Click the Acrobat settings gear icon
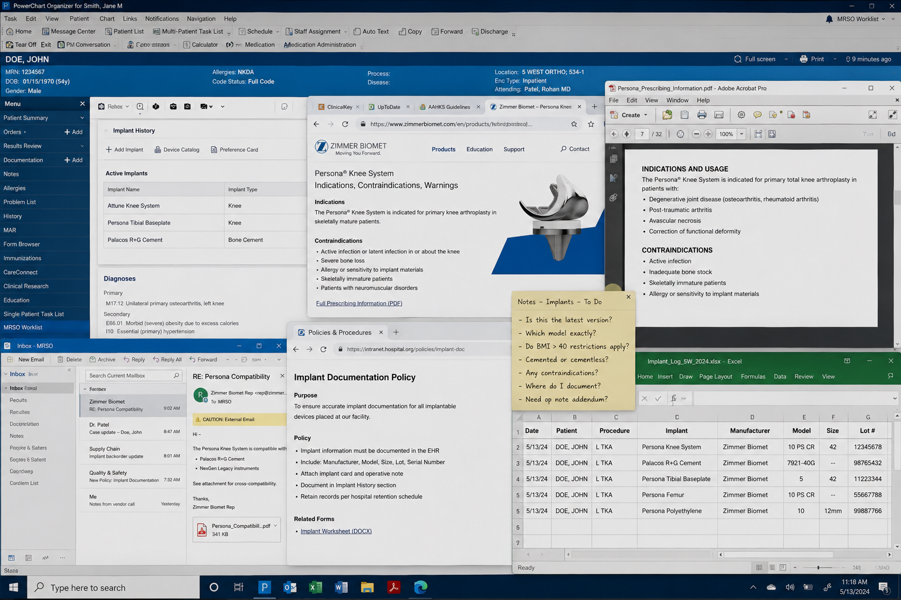 (741, 115)
